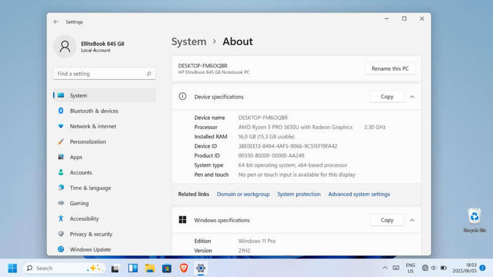Open the clock showing 18:03
The width and height of the screenshot is (493, 277).
point(465,268)
